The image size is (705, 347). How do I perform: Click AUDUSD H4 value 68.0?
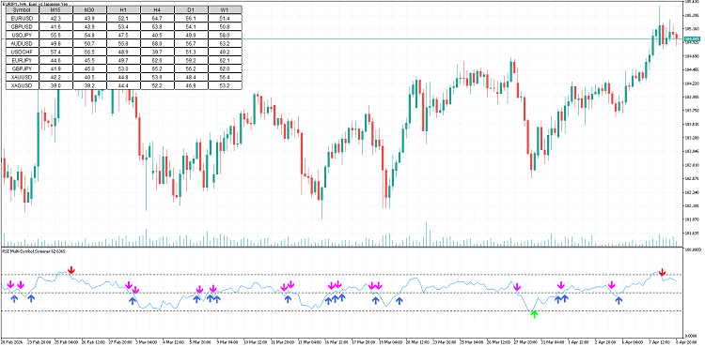157,43
